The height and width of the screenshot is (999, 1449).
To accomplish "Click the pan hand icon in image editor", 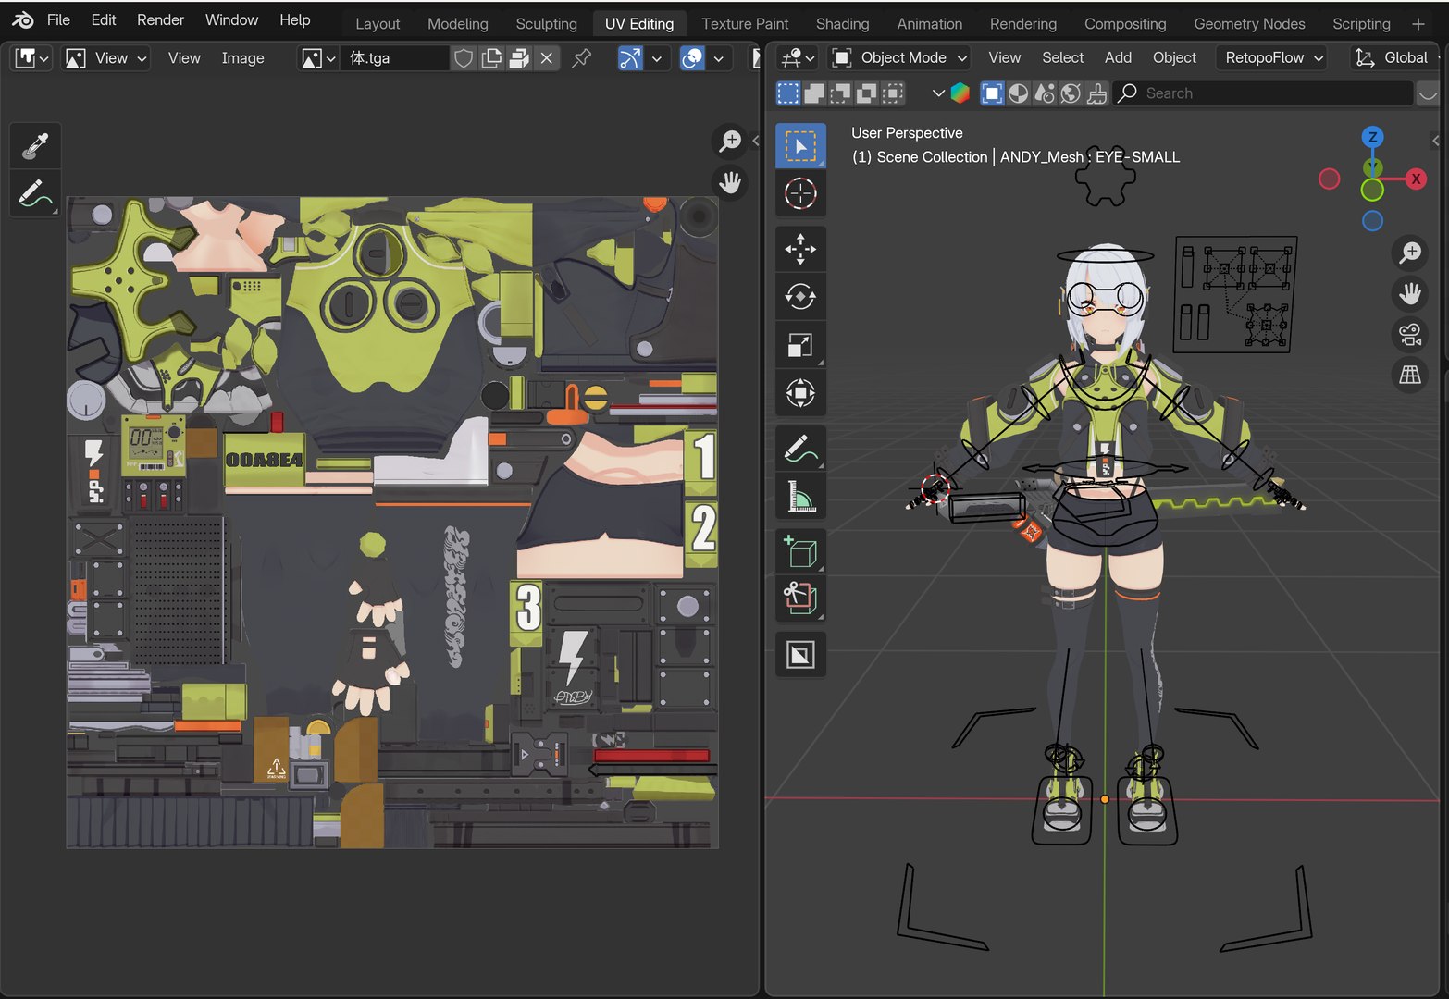I will click(x=731, y=182).
